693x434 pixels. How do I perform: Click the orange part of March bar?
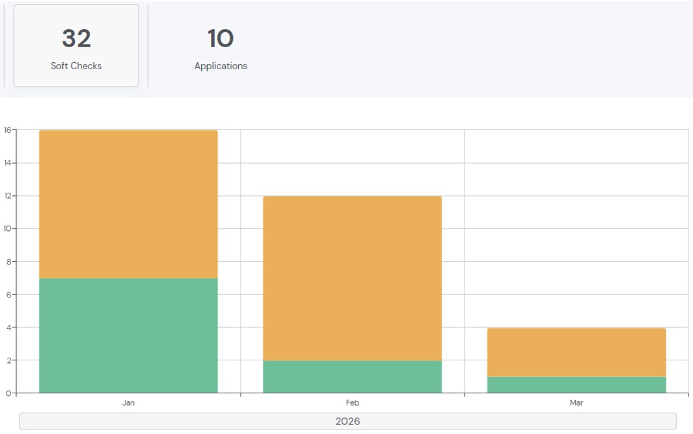[x=576, y=352]
